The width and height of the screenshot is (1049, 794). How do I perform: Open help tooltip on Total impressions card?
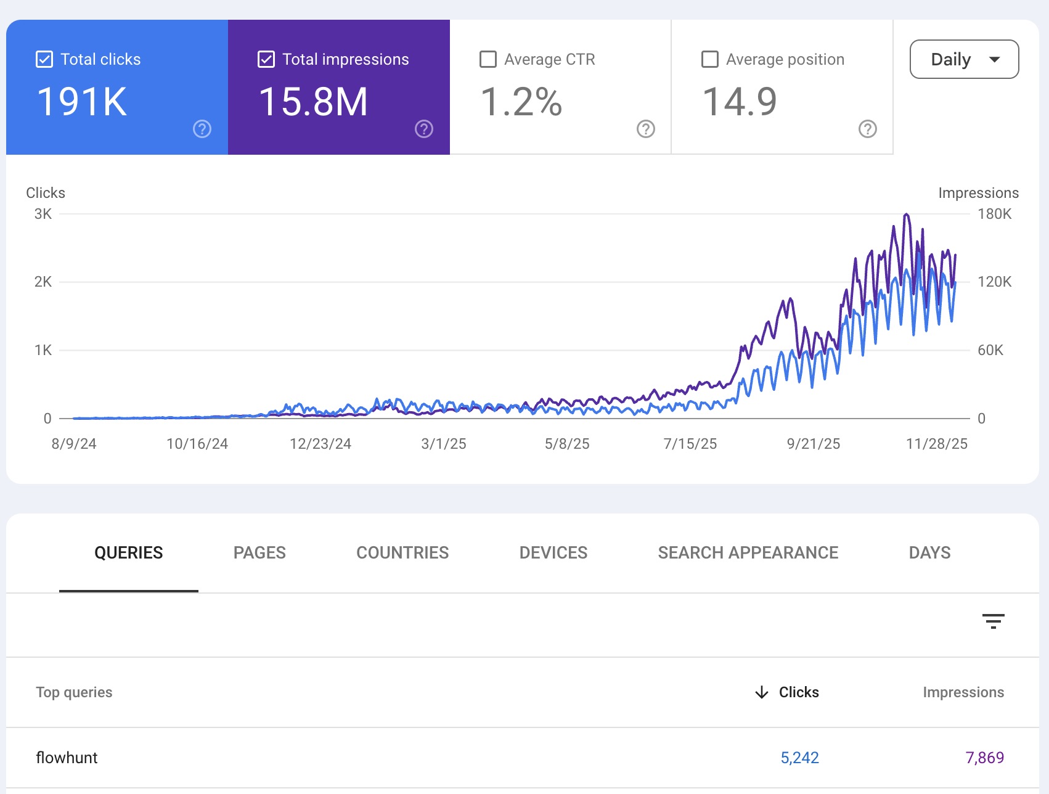[x=423, y=129]
